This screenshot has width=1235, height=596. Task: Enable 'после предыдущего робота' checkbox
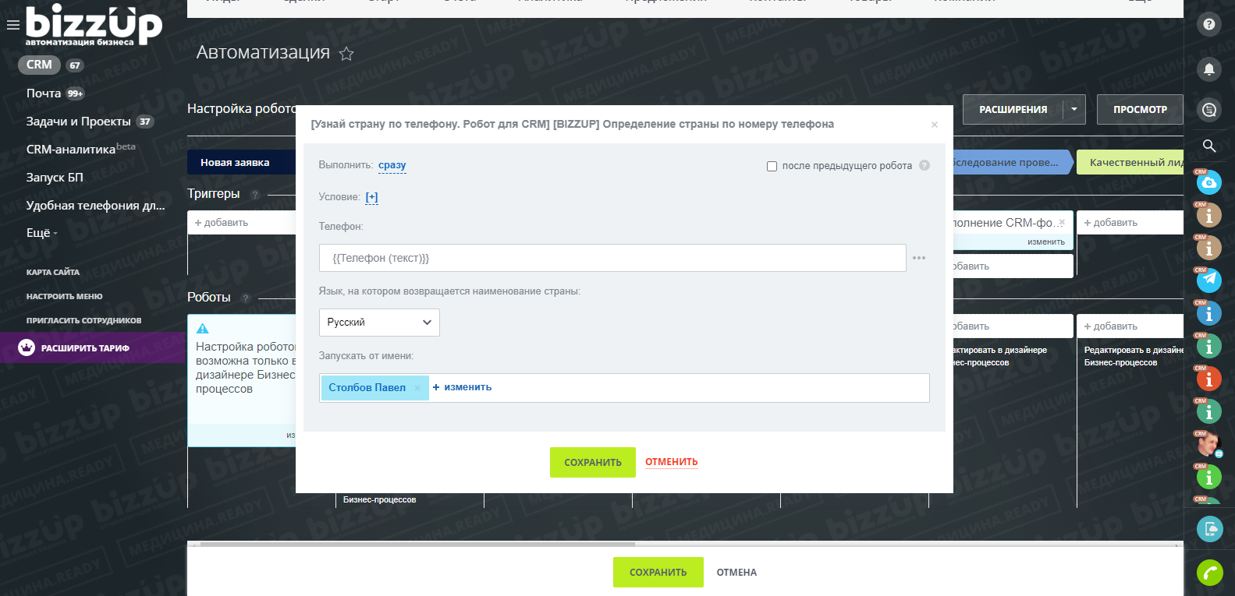click(x=772, y=166)
